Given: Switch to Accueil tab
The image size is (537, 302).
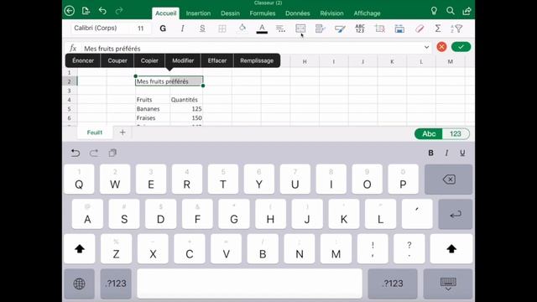Looking at the screenshot, I should 166,13.
